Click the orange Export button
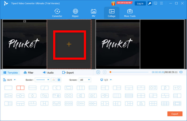This screenshot has height=121, width=187. click(x=175, y=114)
